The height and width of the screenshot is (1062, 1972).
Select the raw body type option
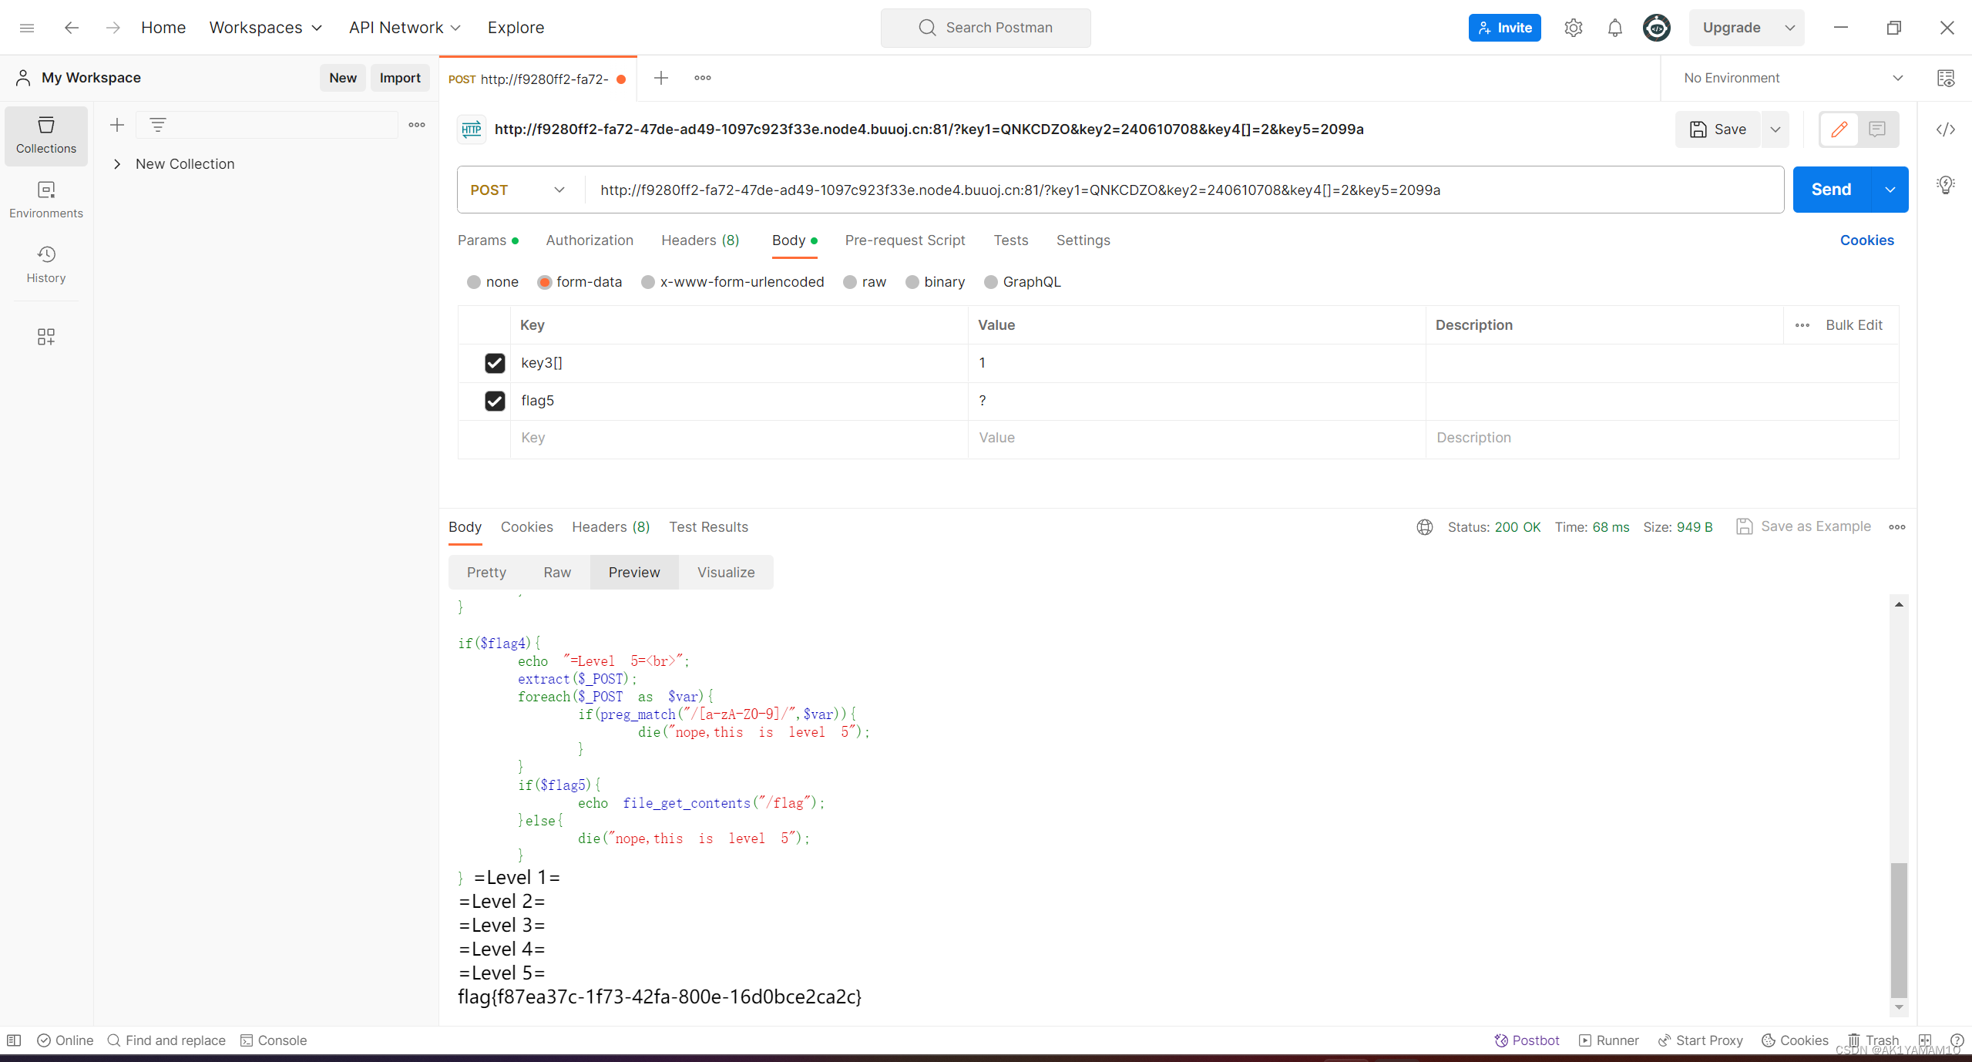click(850, 282)
